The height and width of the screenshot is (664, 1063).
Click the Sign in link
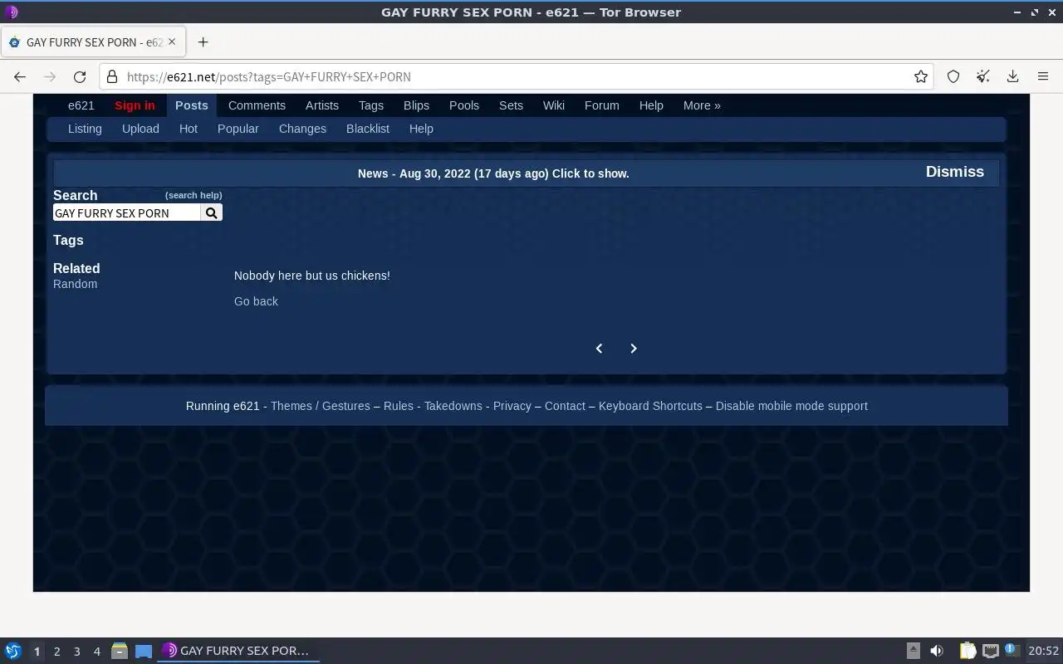coord(135,105)
